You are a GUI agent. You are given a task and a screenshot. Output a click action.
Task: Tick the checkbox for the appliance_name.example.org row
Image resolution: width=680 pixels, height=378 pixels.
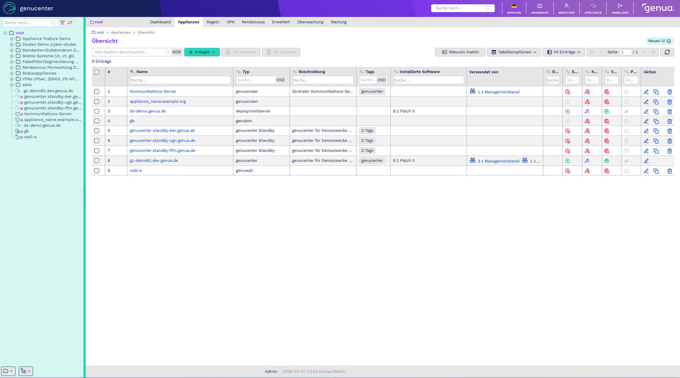pyautogui.click(x=97, y=102)
